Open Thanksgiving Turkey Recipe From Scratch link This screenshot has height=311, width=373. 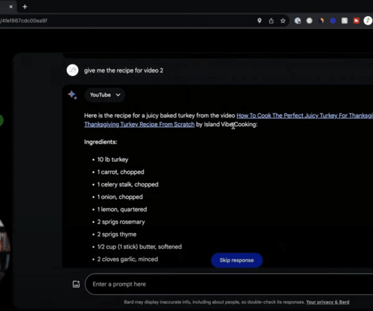point(139,125)
